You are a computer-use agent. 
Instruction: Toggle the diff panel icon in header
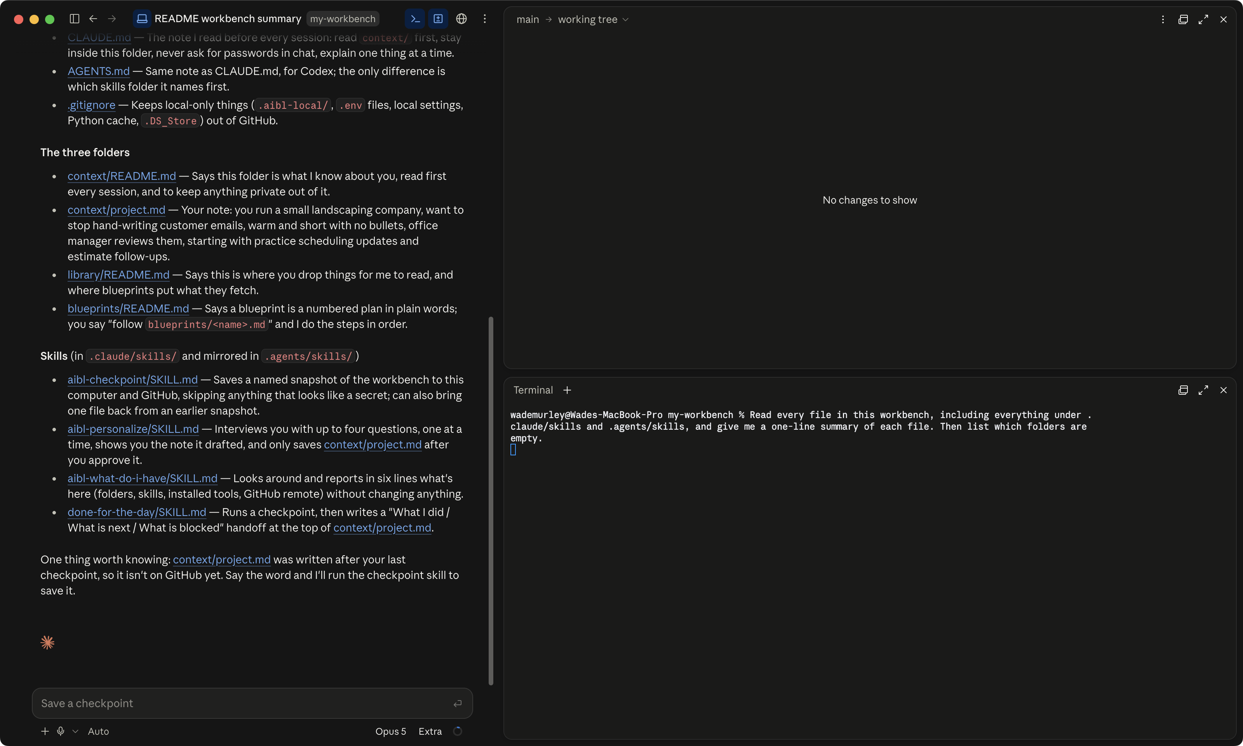438,19
